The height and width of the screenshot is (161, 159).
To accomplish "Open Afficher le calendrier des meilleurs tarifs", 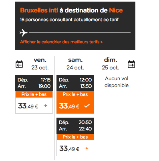I will pos(61,42).
